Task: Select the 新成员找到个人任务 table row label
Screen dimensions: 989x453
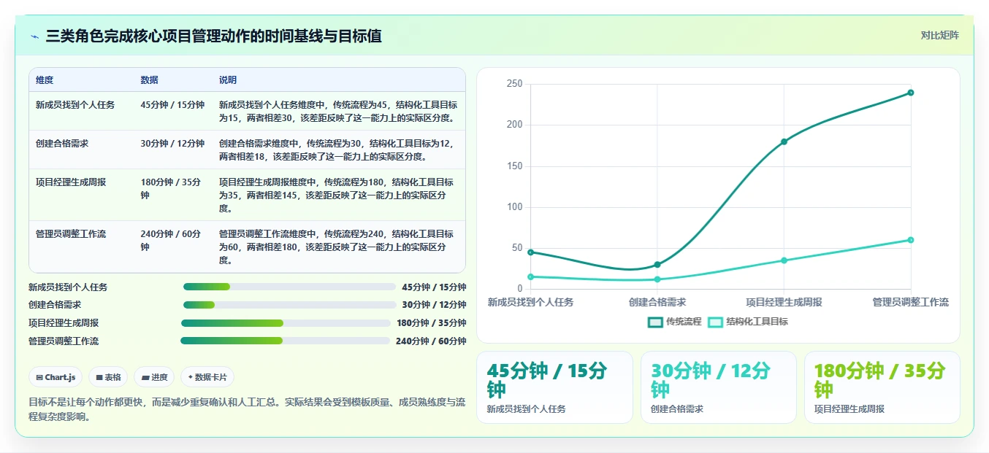Action: pos(75,105)
